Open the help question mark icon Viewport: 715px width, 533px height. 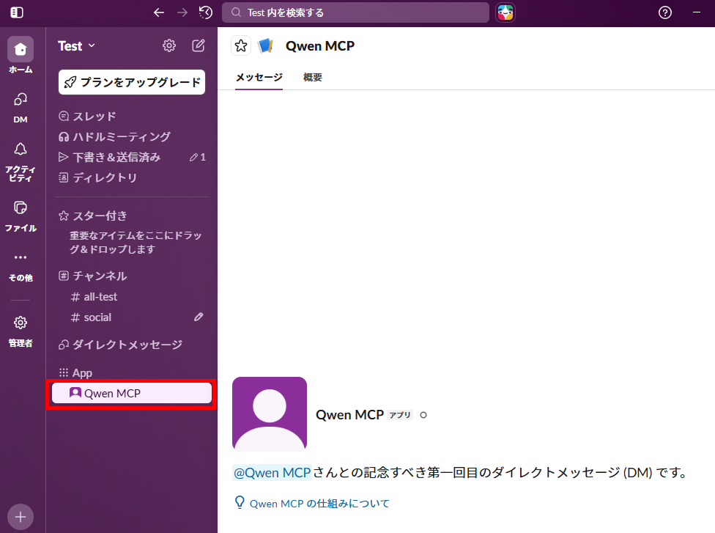click(x=665, y=12)
